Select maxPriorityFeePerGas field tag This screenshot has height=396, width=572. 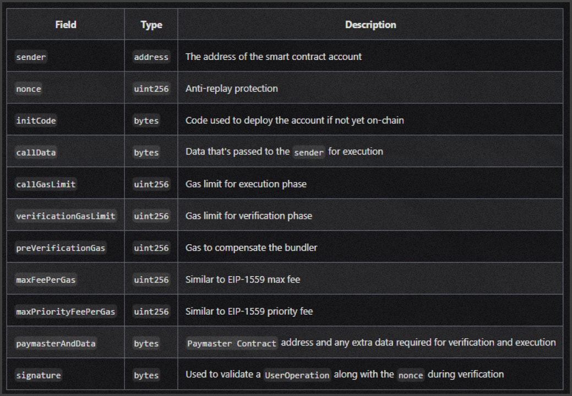66,312
